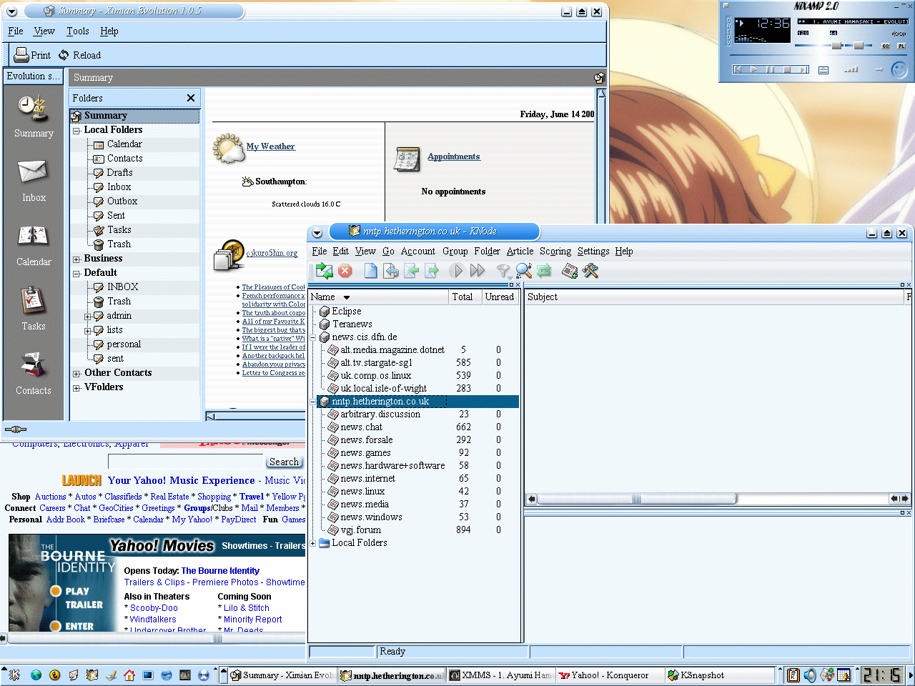Click the KDE home folder icon in panel
This screenshot has width=915, height=686.
[129, 675]
